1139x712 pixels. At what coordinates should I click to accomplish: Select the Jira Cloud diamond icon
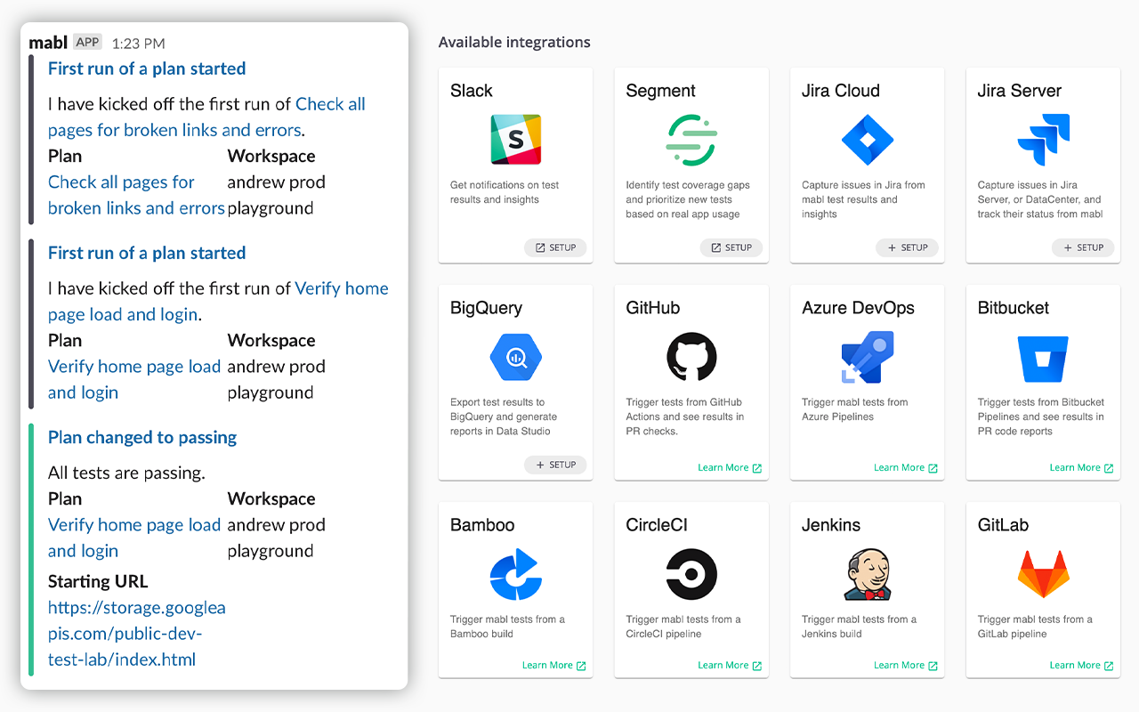(x=867, y=140)
